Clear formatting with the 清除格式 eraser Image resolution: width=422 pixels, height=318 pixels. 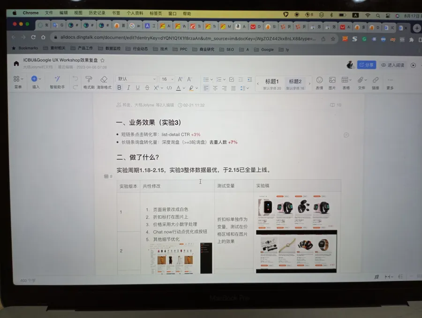(104, 82)
